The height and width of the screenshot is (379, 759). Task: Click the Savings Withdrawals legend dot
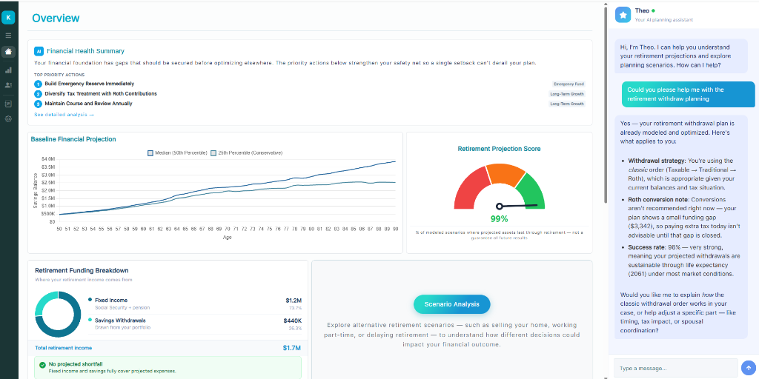click(x=90, y=320)
